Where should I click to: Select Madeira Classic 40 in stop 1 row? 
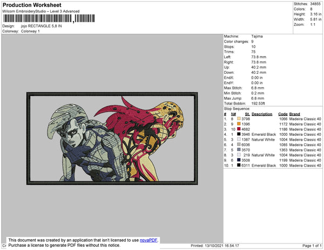point(305,119)
